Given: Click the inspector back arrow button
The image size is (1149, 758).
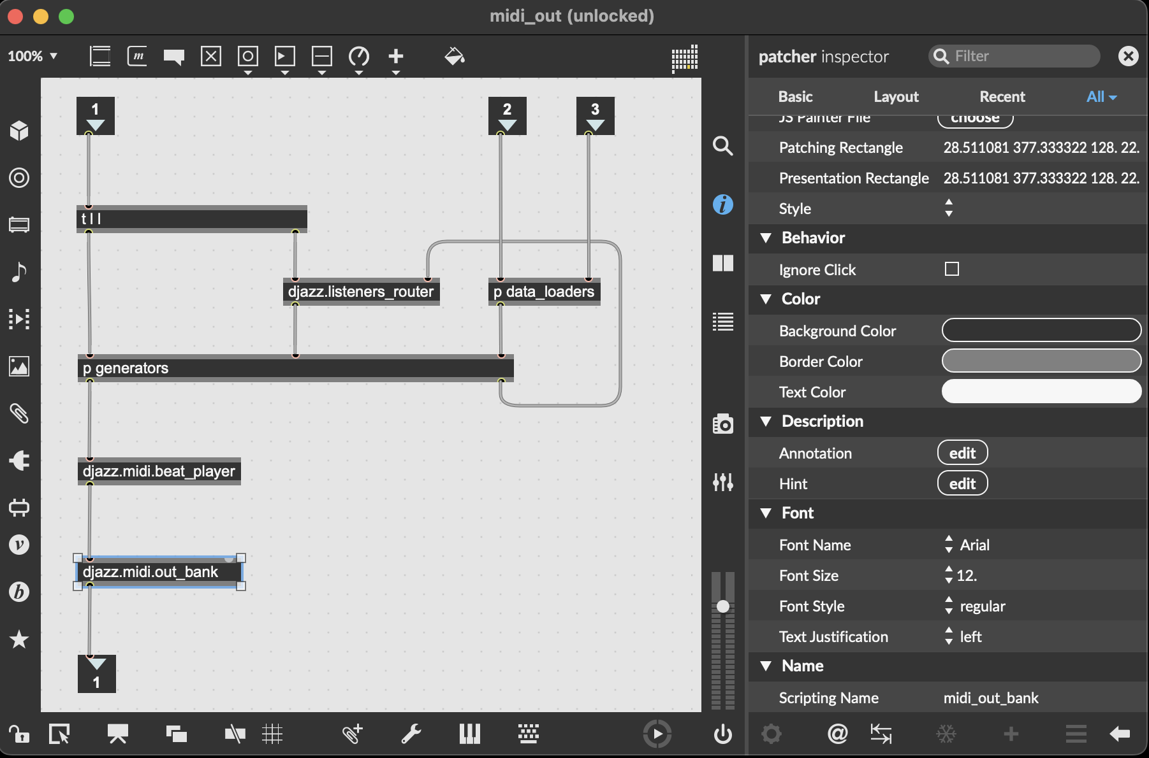Looking at the screenshot, I should (1120, 734).
